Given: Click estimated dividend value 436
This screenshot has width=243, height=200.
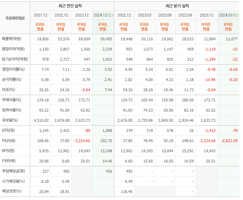Looking at the screenshot, I should point(109,171).
